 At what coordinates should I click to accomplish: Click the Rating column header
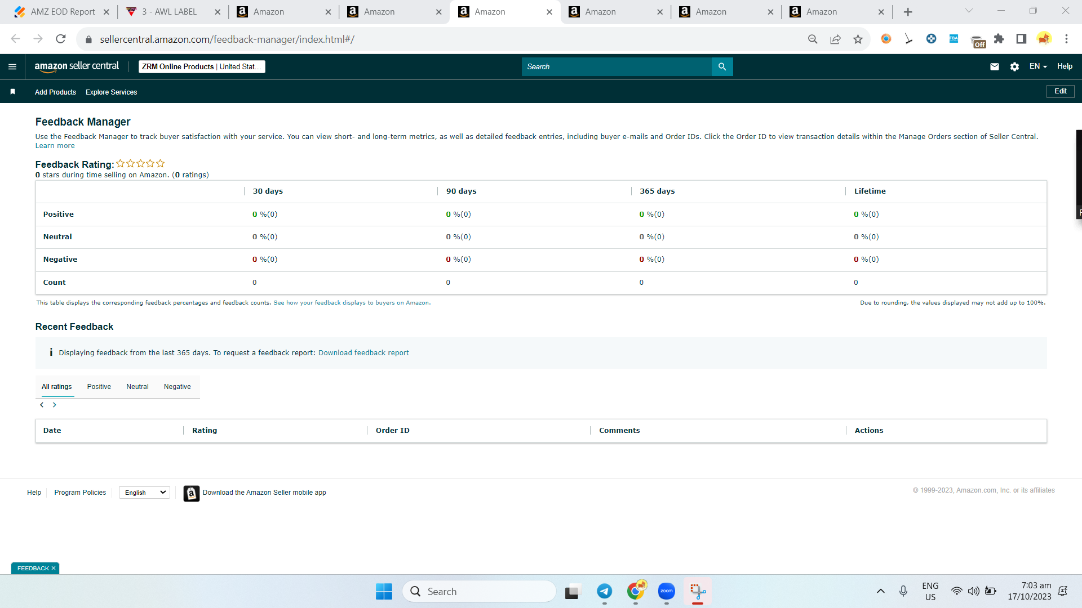(205, 431)
